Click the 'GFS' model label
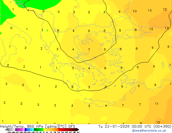Viewport: 172px width, 133px height. point(72,126)
